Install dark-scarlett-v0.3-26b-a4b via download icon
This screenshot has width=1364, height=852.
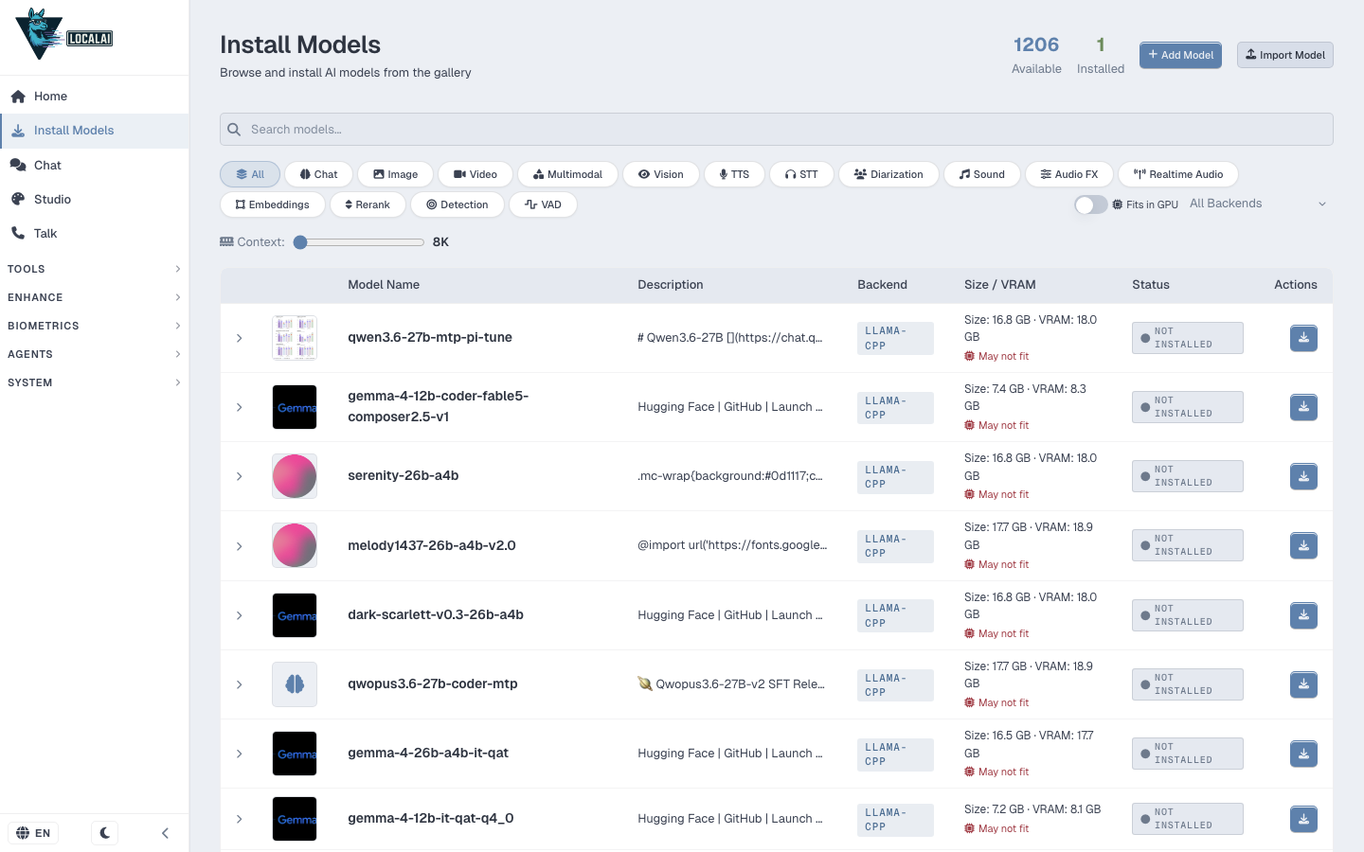point(1303,615)
